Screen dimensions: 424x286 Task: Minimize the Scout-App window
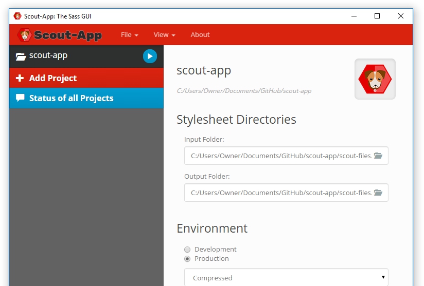point(354,16)
